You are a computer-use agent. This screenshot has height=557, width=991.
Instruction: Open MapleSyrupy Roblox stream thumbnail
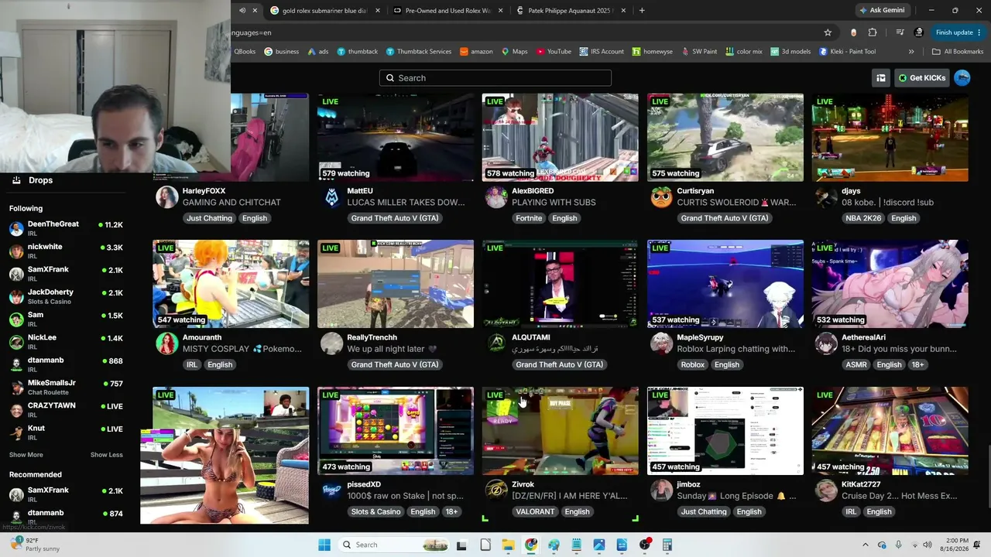coord(725,284)
